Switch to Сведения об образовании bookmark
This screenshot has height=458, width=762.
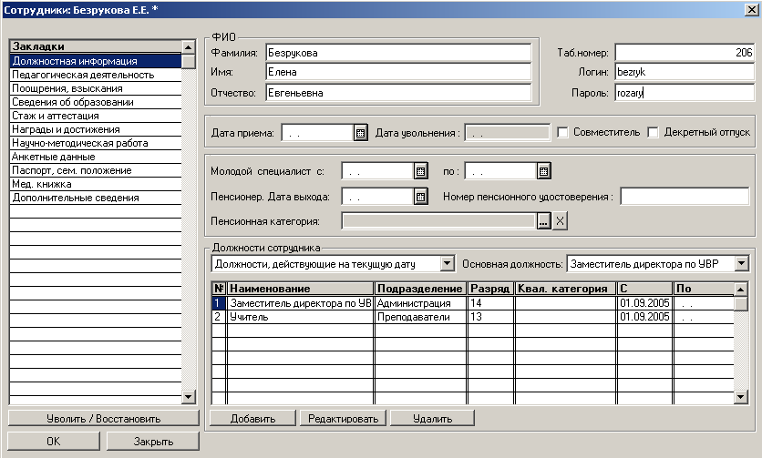(73, 102)
